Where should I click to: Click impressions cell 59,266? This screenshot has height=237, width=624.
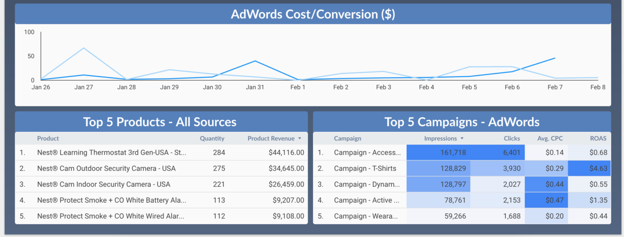[x=439, y=216]
